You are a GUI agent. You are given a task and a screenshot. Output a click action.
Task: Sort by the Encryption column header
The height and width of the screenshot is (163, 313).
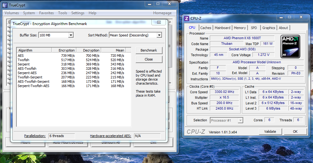64,50
